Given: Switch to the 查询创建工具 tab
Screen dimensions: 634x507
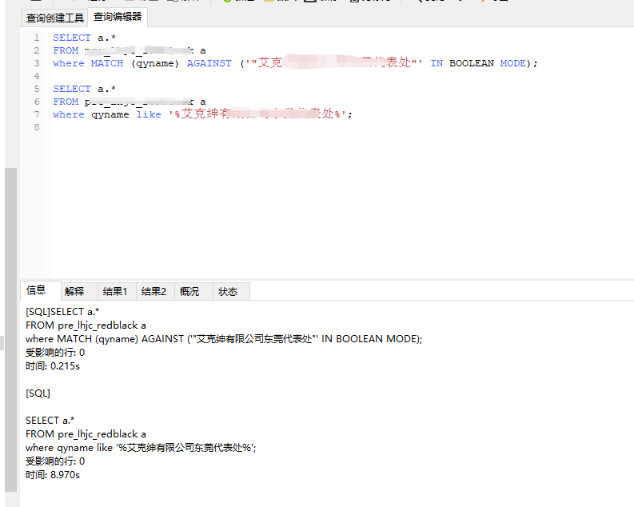Looking at the screenshot, I should point(54,18).
